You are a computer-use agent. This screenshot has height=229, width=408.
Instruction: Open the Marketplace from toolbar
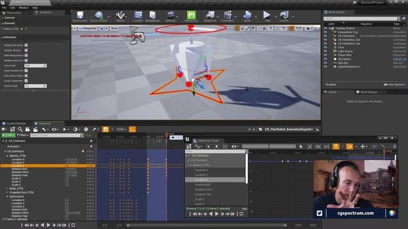152,17
